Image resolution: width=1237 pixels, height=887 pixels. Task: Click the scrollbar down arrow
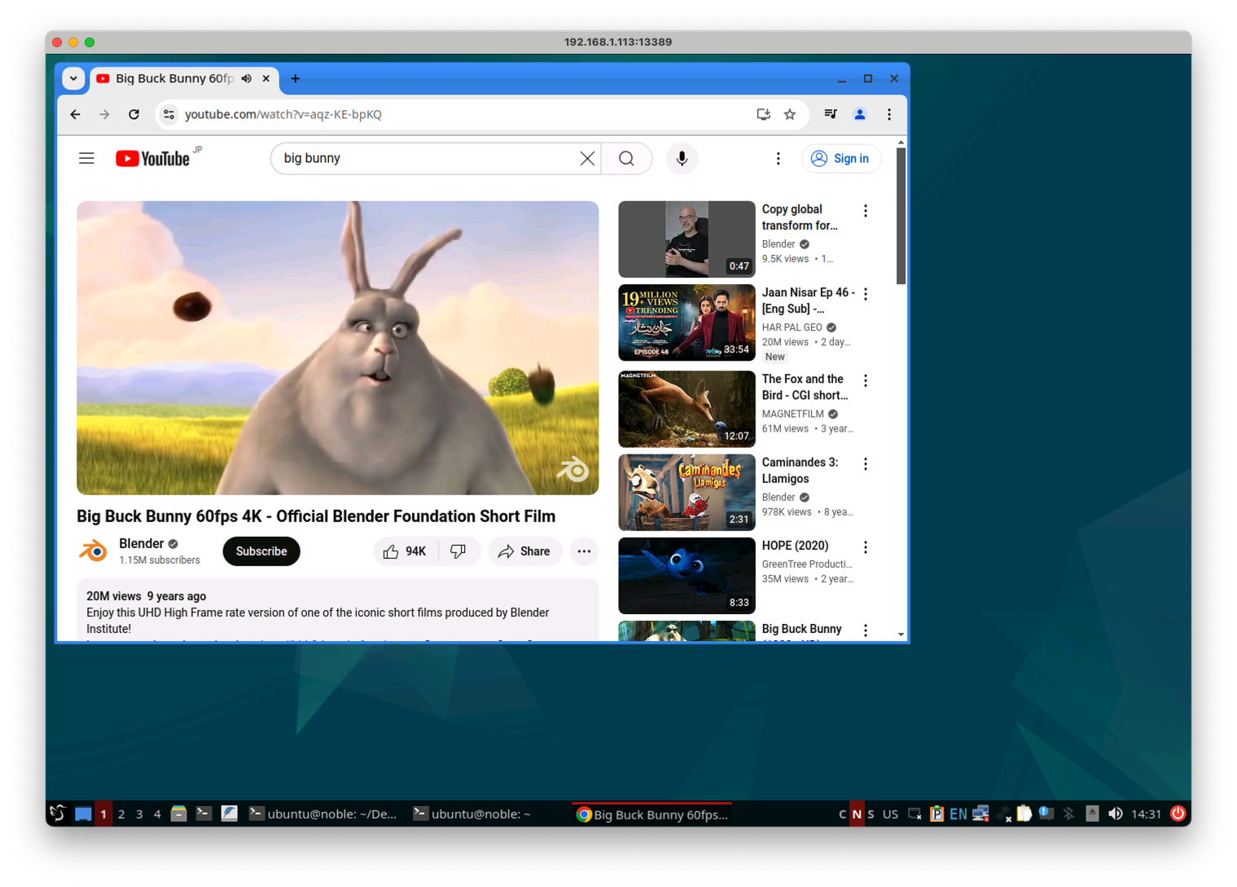tap(901, 635)
